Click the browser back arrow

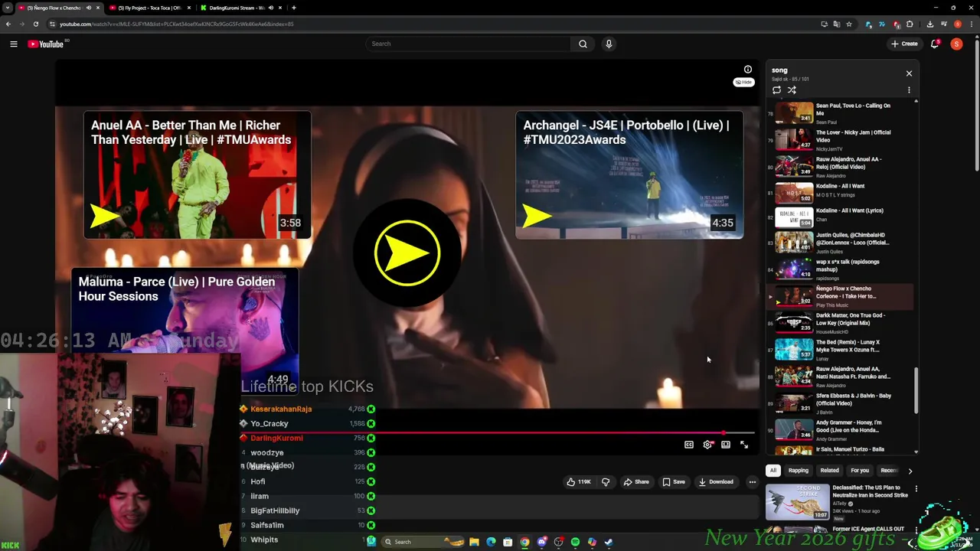[x=8, y=24]
